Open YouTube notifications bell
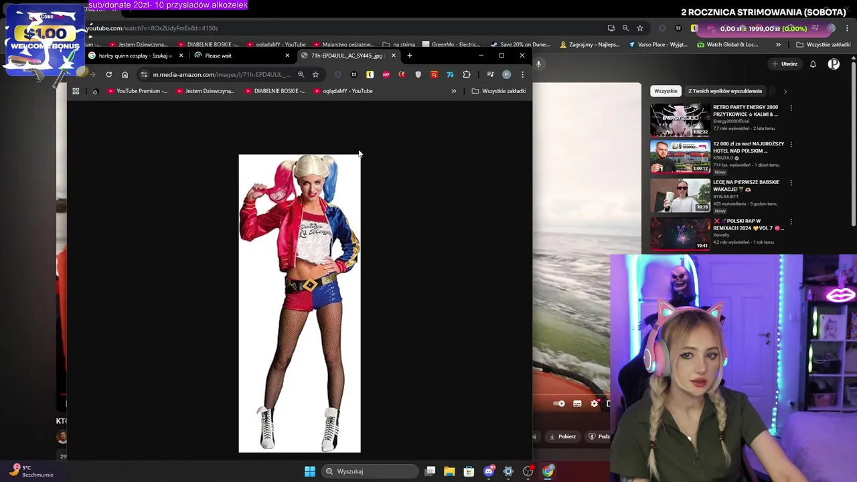The height and width of the screenshot is (482, 857). coord(813,64)
